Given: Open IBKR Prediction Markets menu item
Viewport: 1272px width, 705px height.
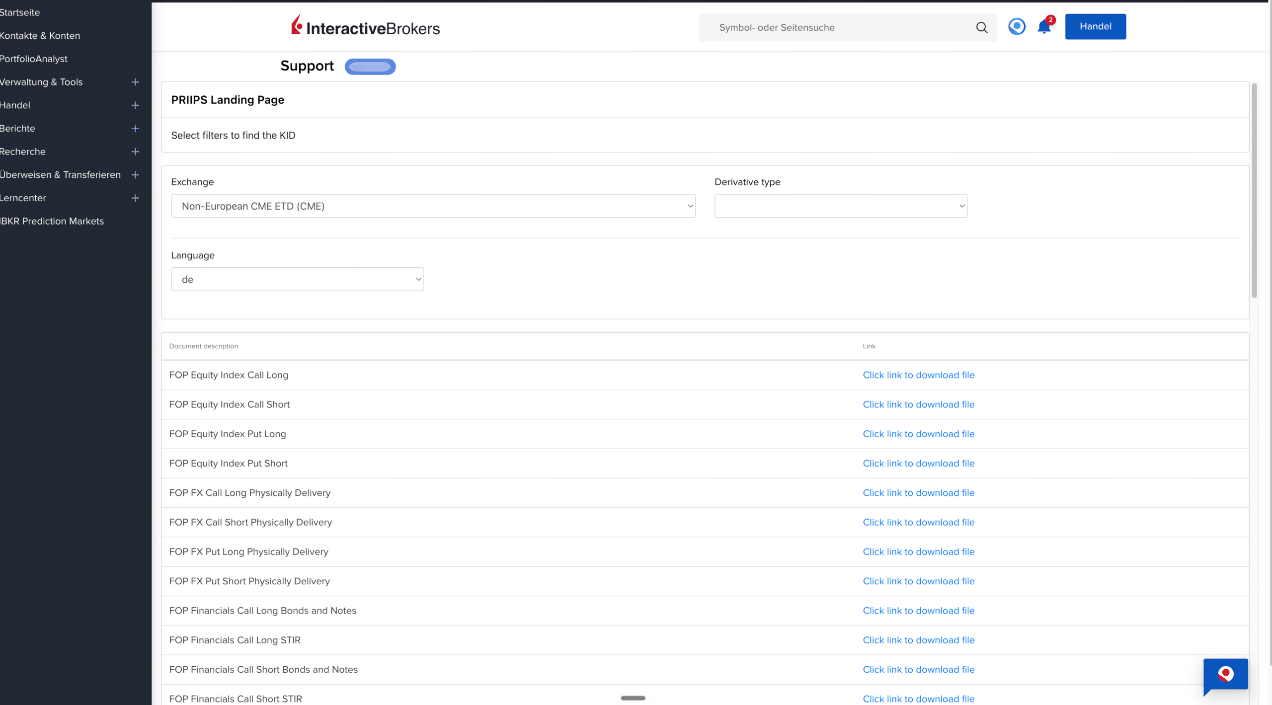Looking at the screenshot, I should coord(52,221).
